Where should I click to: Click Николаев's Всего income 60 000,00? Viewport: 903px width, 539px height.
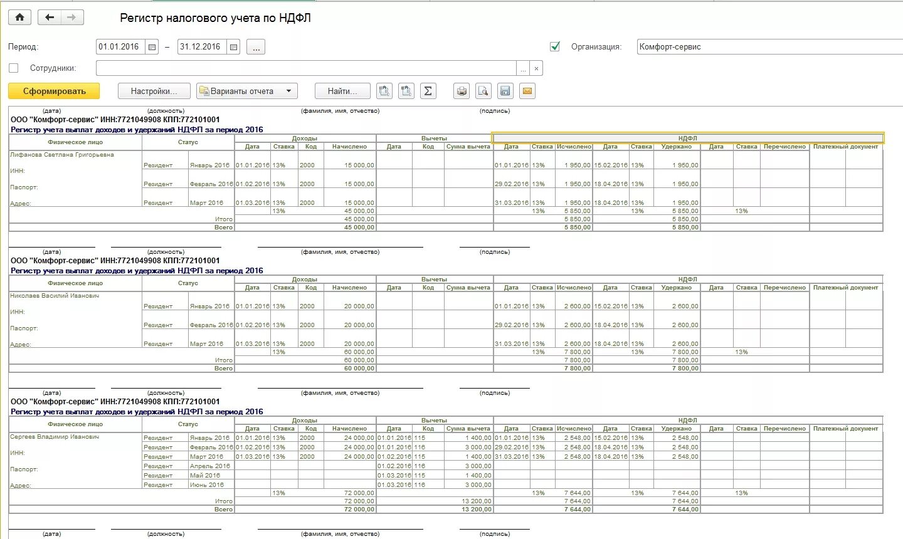pyautogui.click(x=359, y=368)
